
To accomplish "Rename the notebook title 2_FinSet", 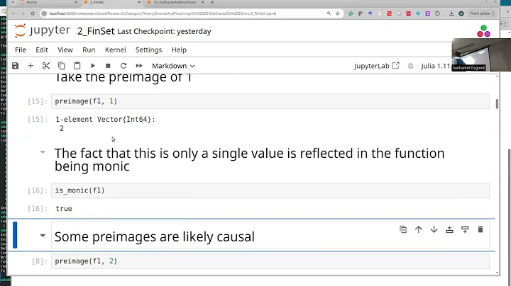I will [96, 31].
